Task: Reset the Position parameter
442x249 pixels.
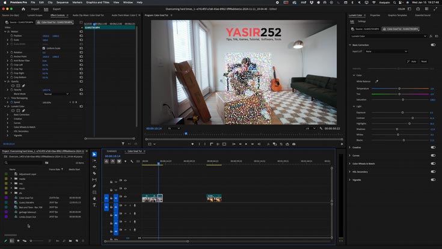Action: [x=81, y=36]
